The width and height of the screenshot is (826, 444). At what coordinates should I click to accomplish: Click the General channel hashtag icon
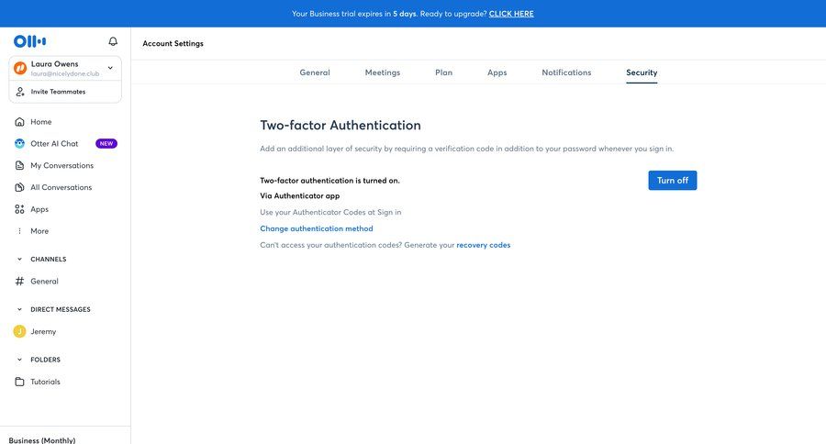point(20,282)
